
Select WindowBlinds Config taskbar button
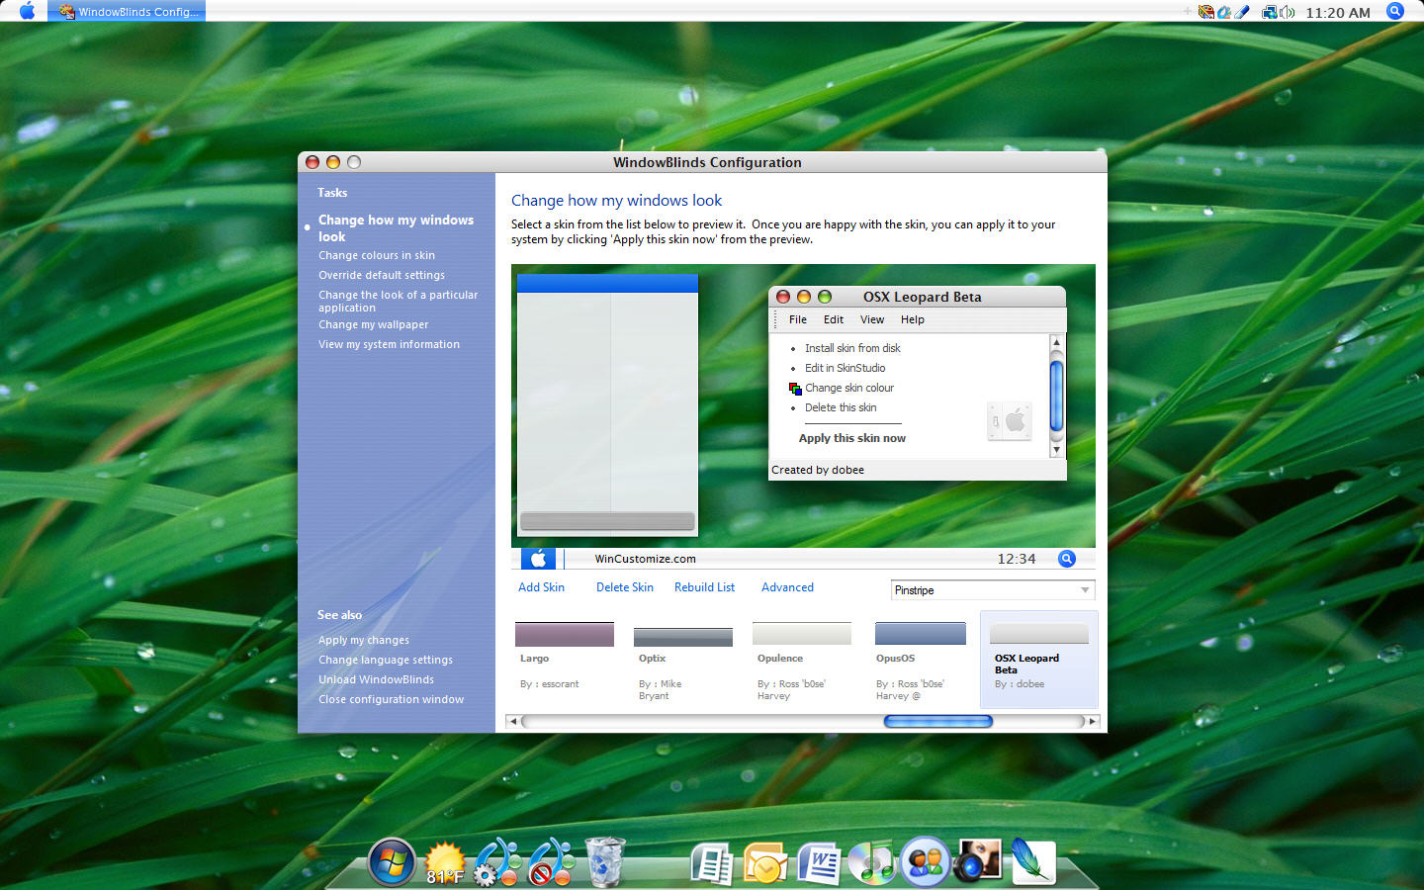pyautogui.click(x=127, y=12)
